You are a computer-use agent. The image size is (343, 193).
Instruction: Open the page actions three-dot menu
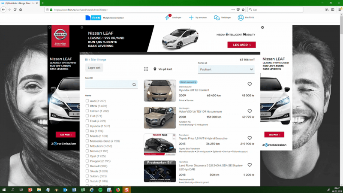coord(233,9)
